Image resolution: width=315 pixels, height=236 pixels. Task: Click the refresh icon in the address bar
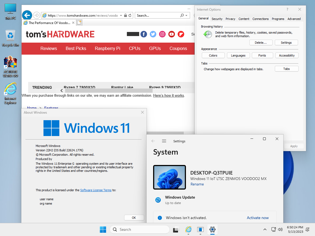point(130,16)
